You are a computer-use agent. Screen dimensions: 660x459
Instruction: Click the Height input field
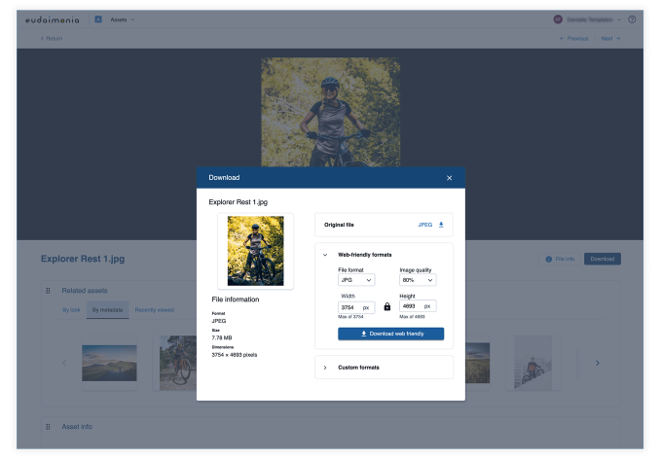click(x=418, y=306)
